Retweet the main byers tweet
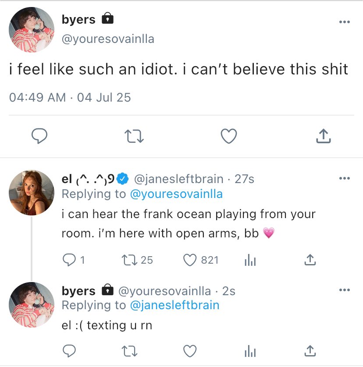The image size is (363, 367). pyautogui.click(x=134, y=137)
